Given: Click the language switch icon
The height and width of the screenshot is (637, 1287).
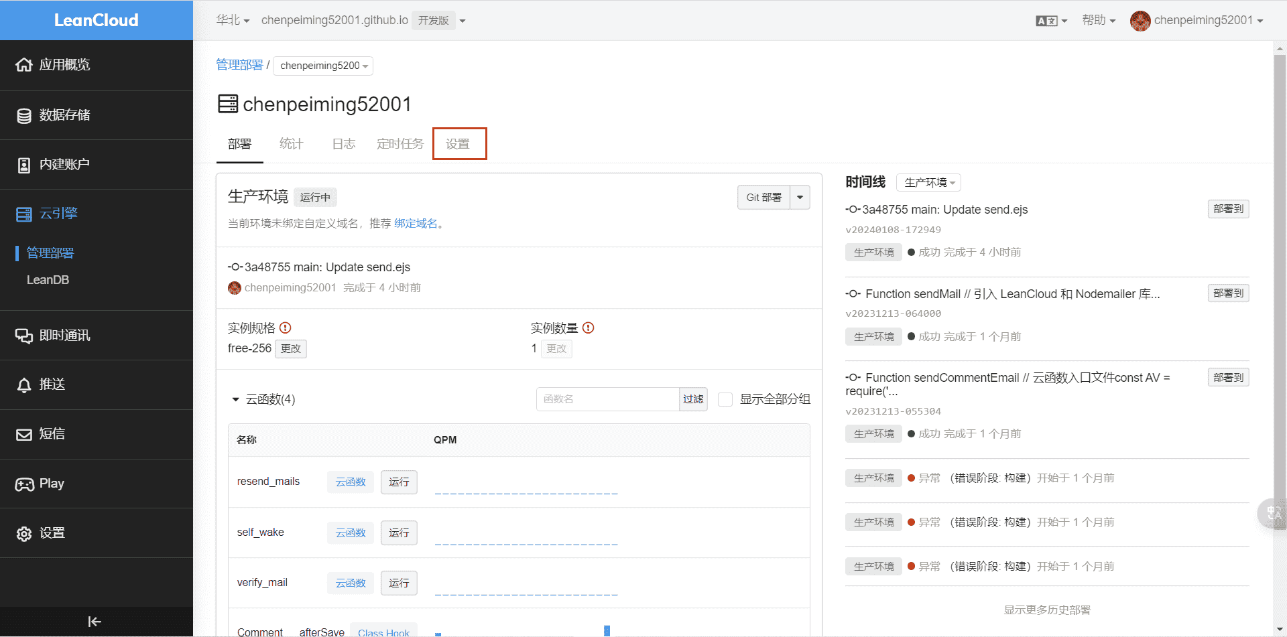Looking at the screenshot, I should tap(1046, 21).
